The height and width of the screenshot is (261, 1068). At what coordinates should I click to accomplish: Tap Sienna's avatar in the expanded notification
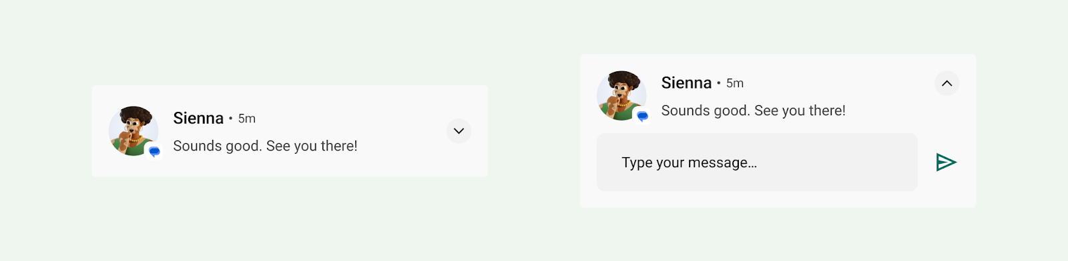[621, 95]
